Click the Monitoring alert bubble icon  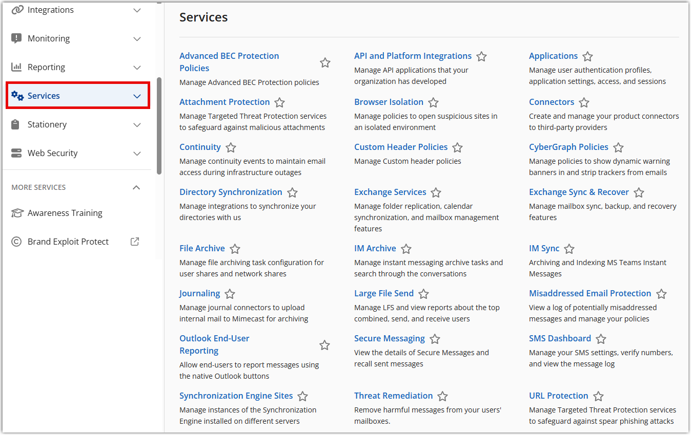pos(17,38)
